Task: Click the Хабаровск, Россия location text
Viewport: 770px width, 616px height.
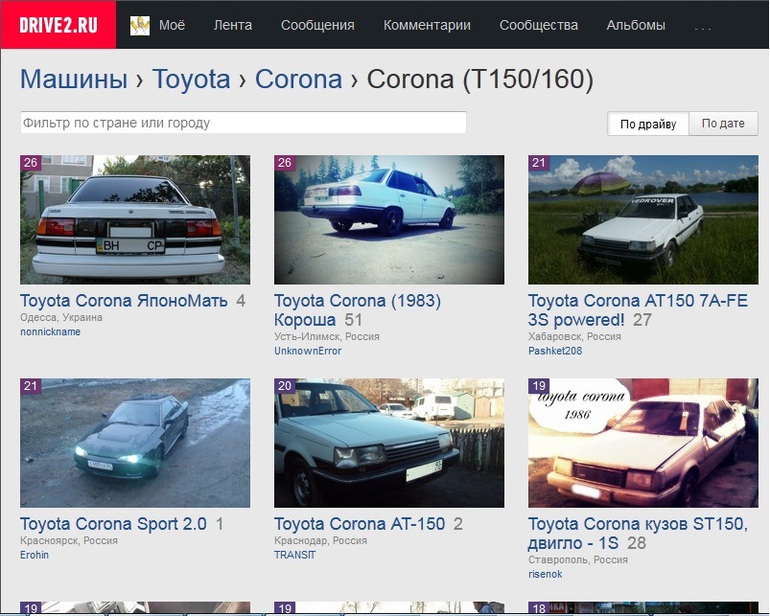Action: point(574,336)
